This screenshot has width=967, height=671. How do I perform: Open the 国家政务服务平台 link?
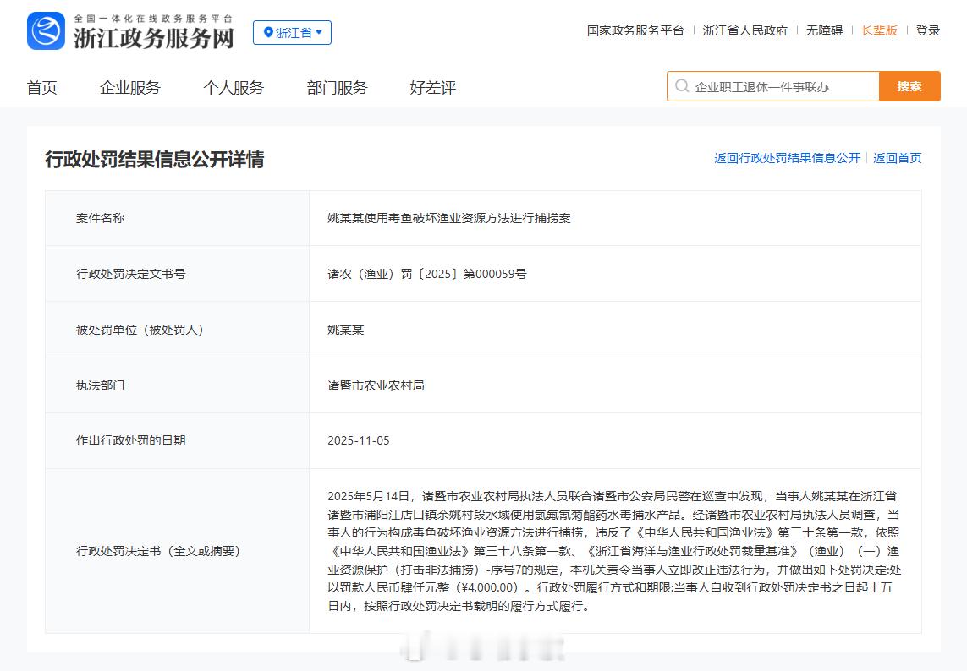point(634,30)
